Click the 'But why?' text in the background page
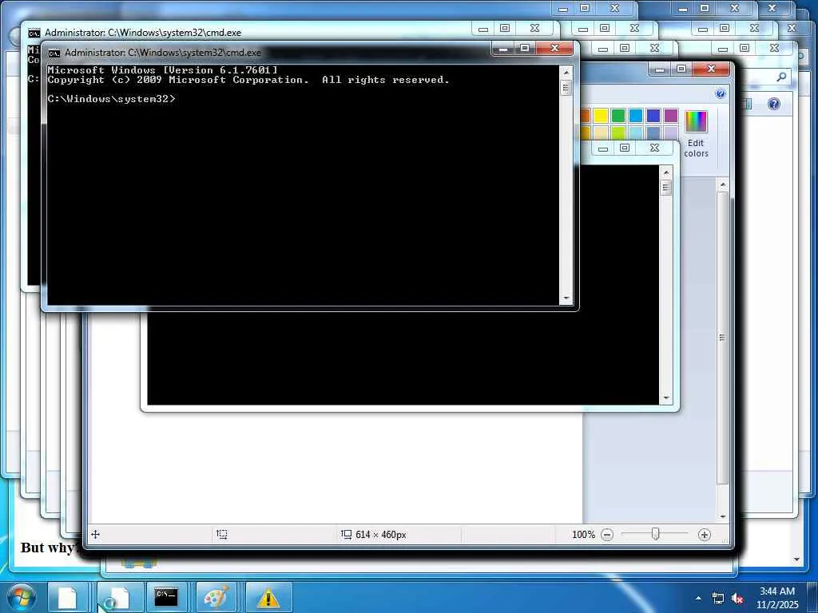 coord(50,548)
